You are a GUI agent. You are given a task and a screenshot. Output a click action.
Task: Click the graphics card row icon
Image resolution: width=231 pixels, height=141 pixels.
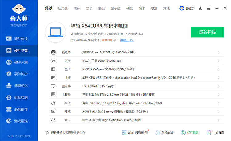53,69
